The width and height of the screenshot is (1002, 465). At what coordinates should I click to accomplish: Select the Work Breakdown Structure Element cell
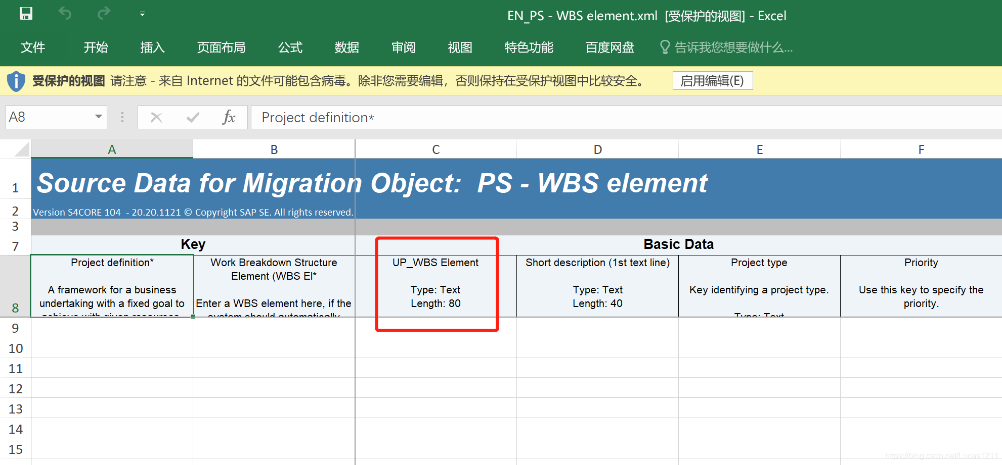[x=274, y=286]
